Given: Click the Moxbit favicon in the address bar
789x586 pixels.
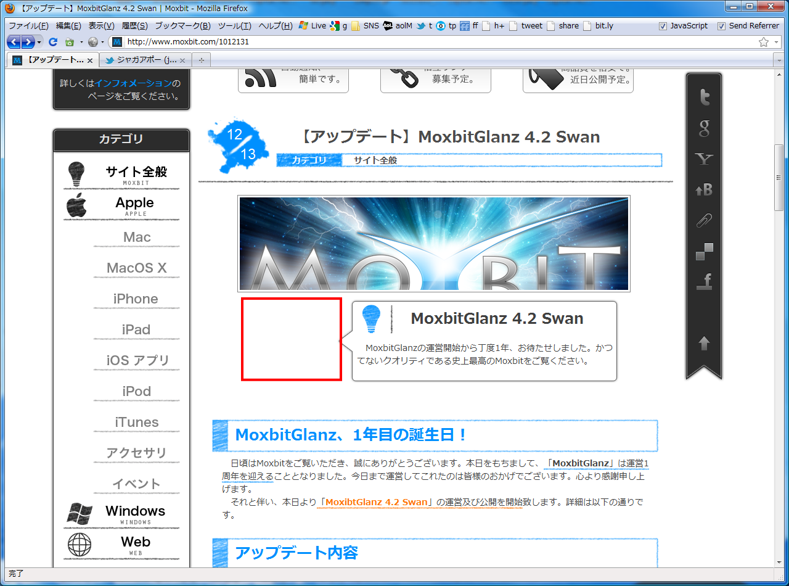Looking at the screenshot, I should point(117,42).
